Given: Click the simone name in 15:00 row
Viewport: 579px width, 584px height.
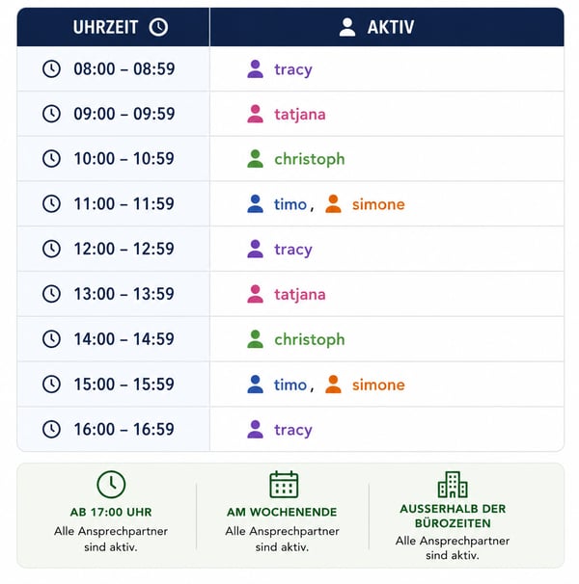Looking at the screenshot, I should tap(378, 385).
